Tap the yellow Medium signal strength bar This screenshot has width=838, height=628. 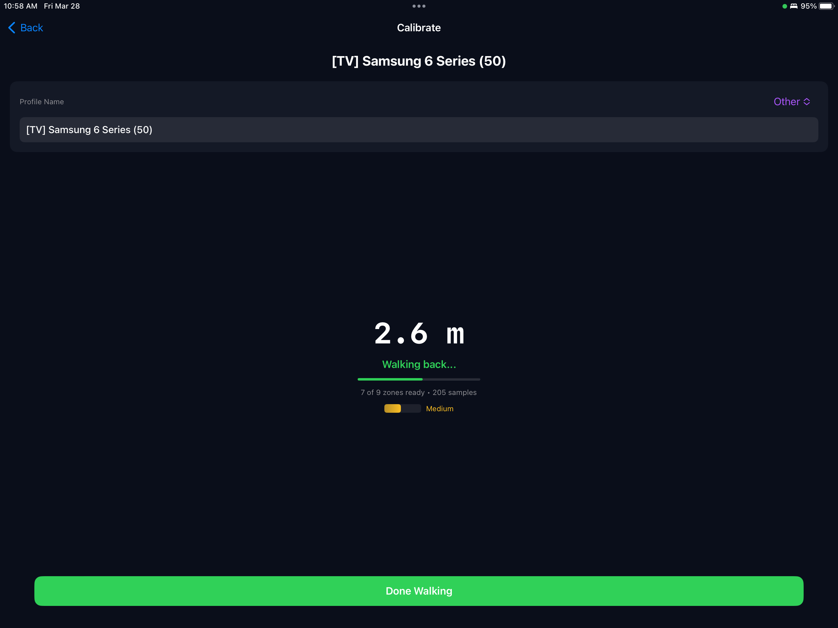(x=402, y=408)
